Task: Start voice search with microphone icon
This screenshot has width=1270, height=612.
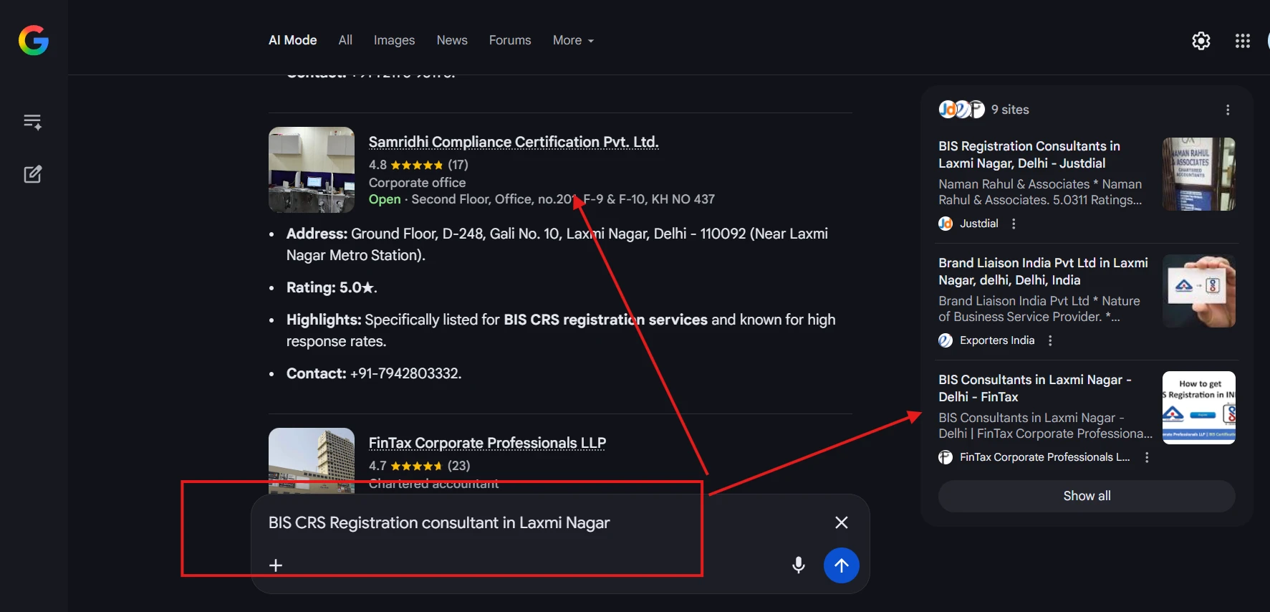Action: pyautogui.click(x=799, y=565)
